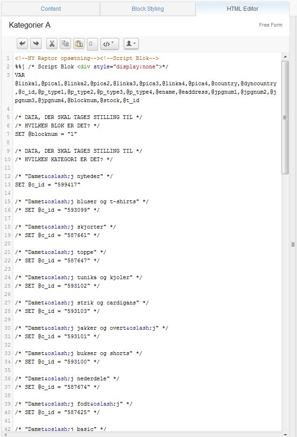The width and height of the screenshot is (297, 437).
Task: Click the strik og cardigans comment
Action: 82,303
